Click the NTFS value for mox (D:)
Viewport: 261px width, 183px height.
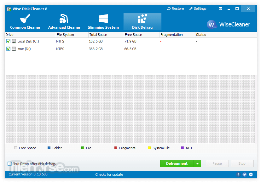click(x=60, y=49)
